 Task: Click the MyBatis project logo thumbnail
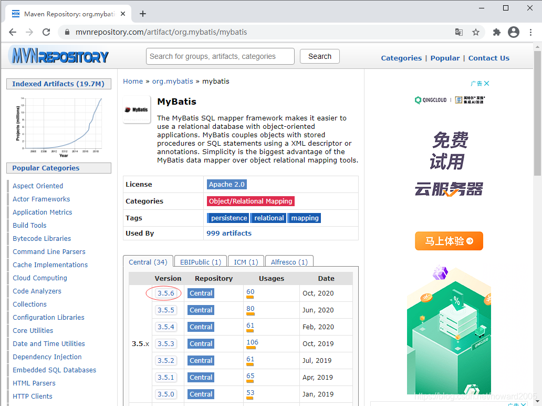tap(137, 109)
